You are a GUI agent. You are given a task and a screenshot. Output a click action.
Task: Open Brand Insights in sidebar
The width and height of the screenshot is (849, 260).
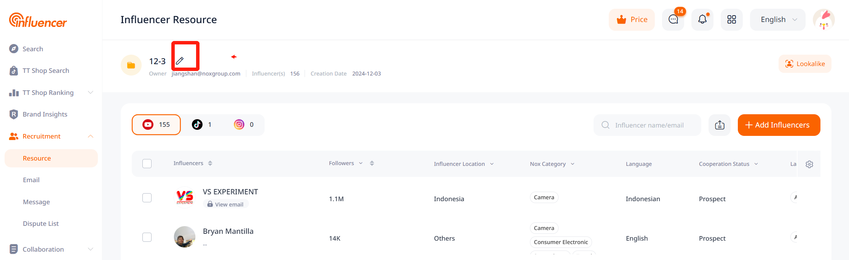point(45,114)
